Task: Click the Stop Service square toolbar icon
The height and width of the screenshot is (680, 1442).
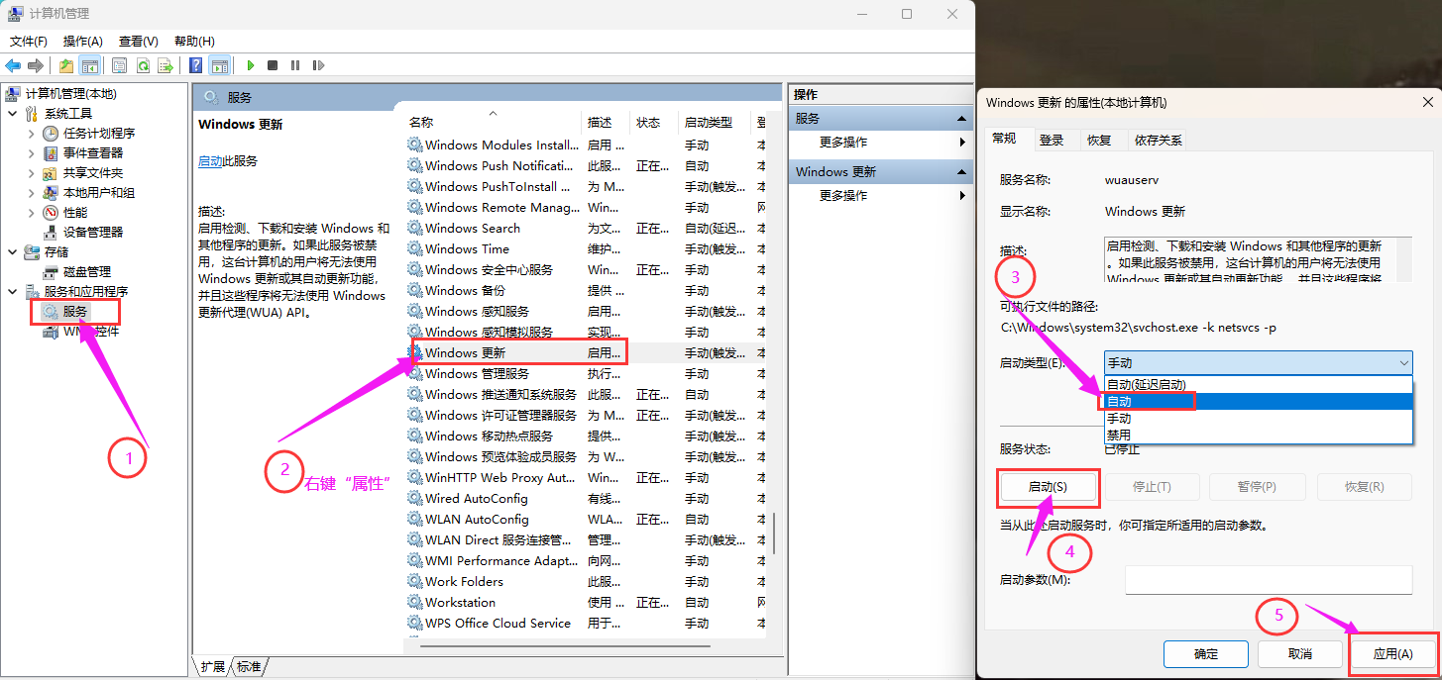Action: click(x=273, y=65)
